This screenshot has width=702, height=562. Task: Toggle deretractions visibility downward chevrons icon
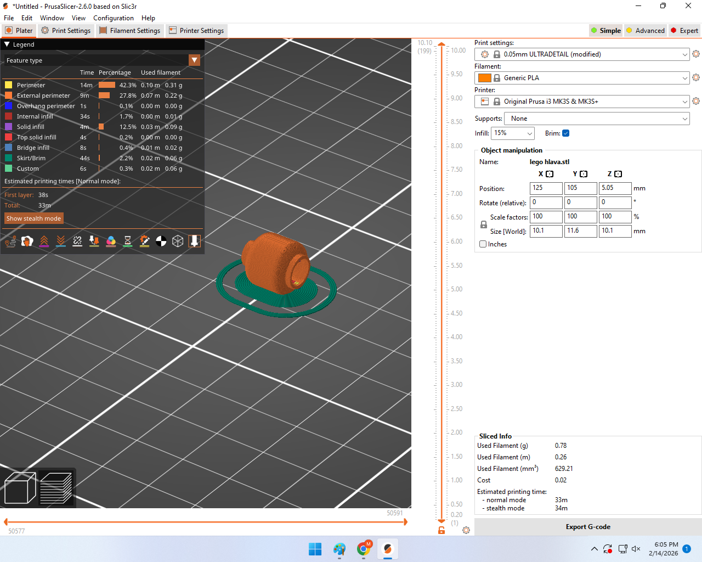[x=61, y=241]
